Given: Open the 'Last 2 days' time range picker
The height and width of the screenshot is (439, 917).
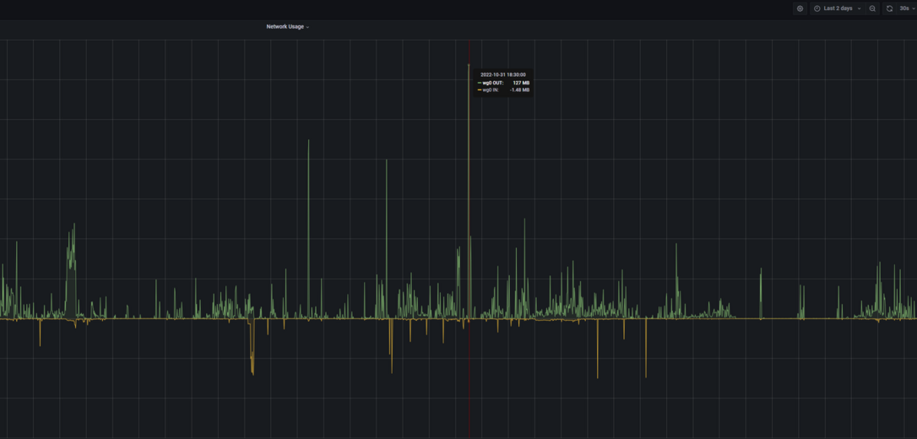Looking at the screenshot, I should pyautogui.click(x=838, y=8).
